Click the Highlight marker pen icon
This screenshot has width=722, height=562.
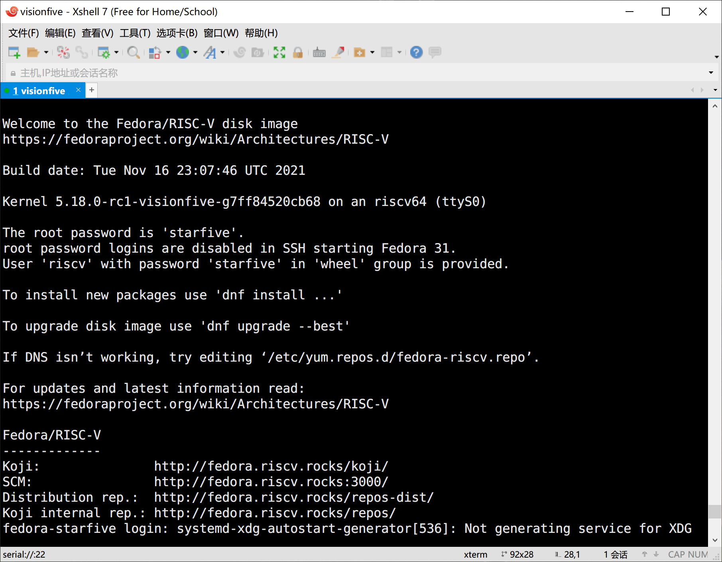(x=338, y=52)
